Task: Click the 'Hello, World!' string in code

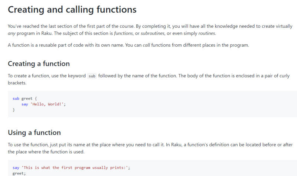Action: [47, 104]
